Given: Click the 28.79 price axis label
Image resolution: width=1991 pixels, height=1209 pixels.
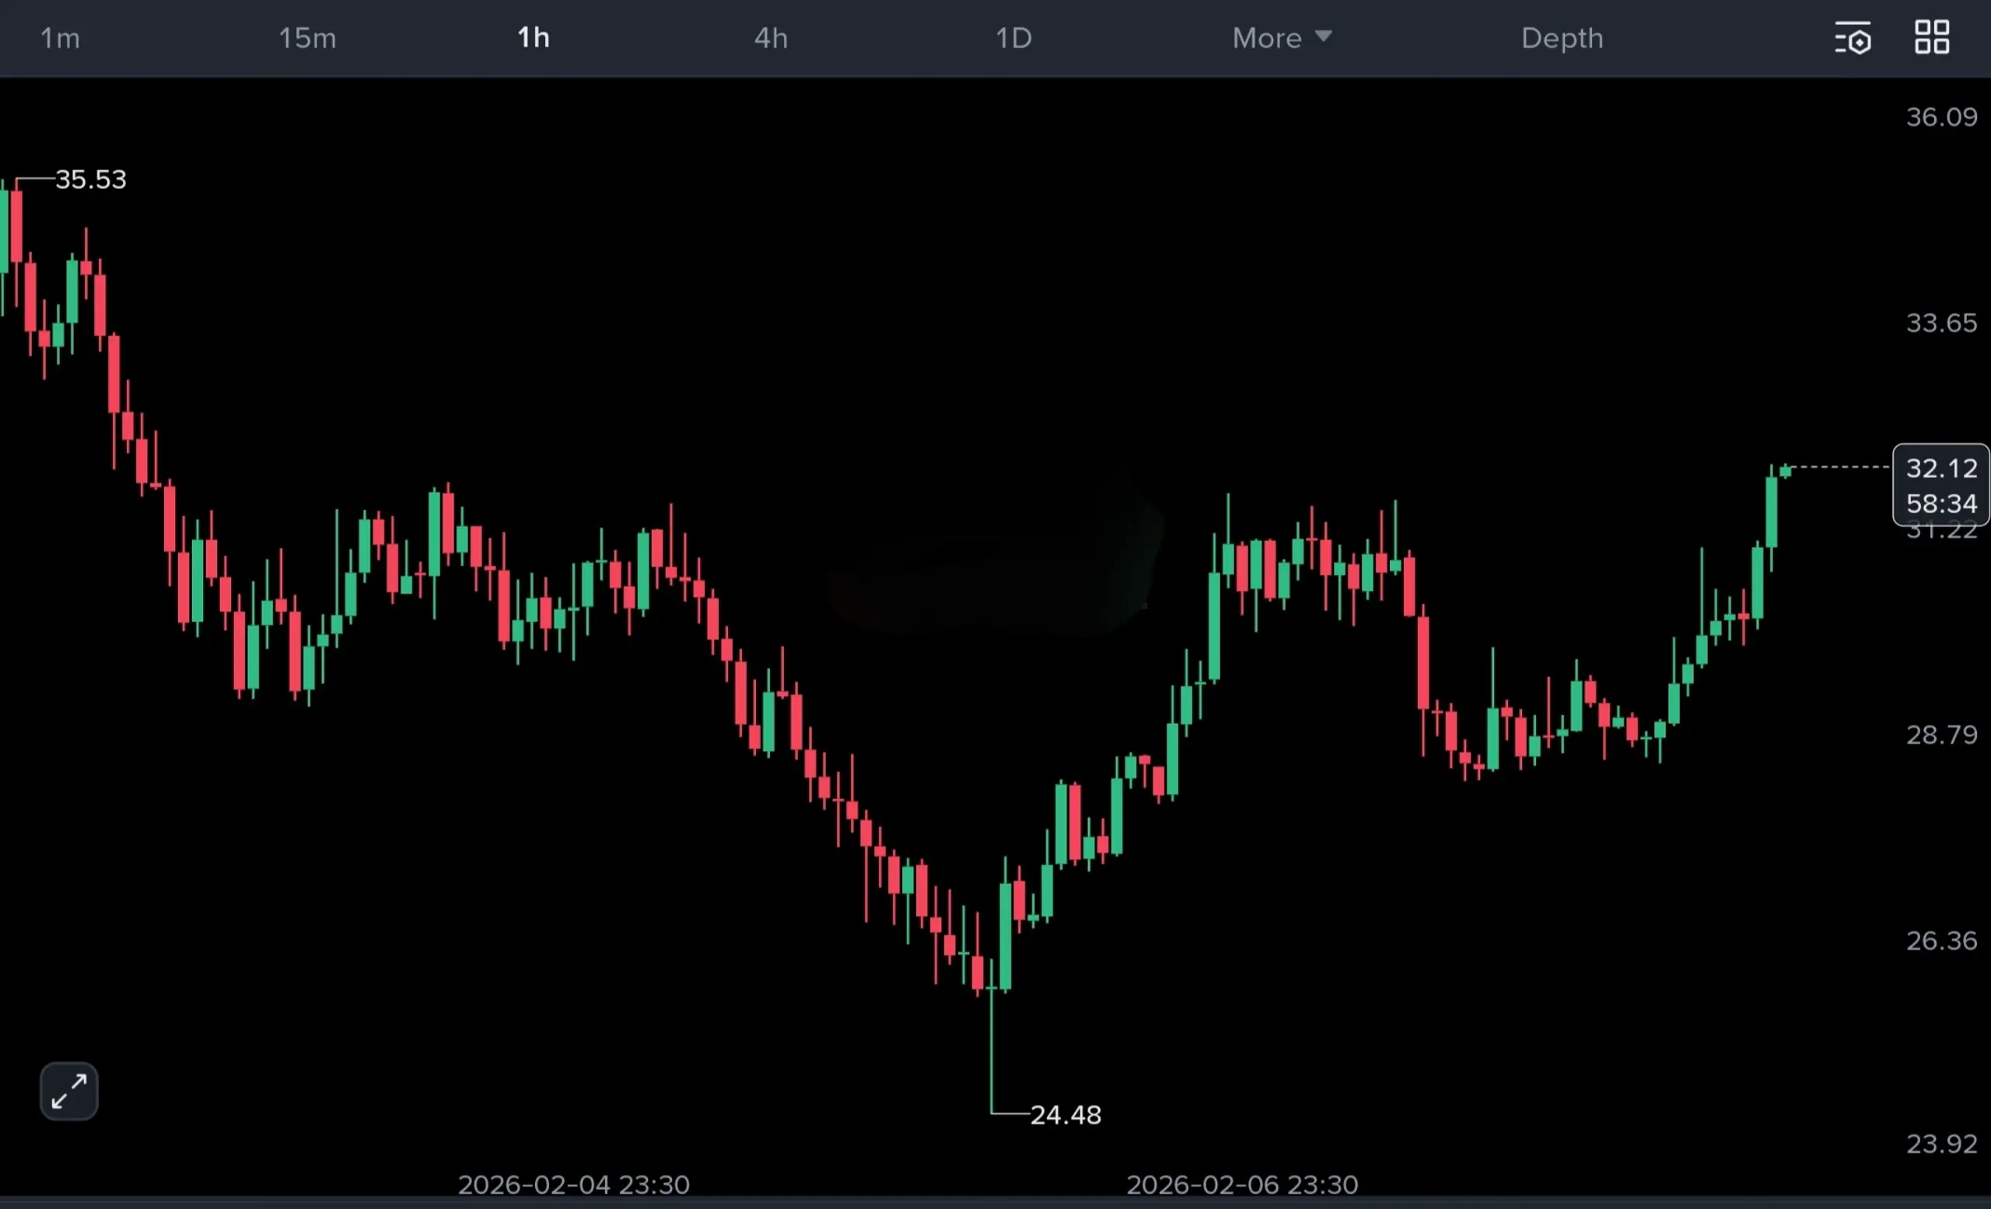Looking at the screenshot, I should pyautogui.click(x=1941, y=735).
